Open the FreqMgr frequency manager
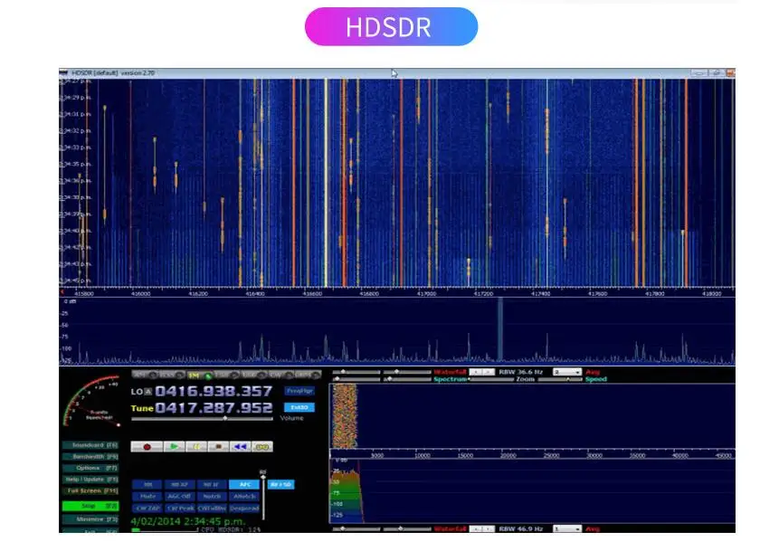779x542 pixels. coord(299,391)
